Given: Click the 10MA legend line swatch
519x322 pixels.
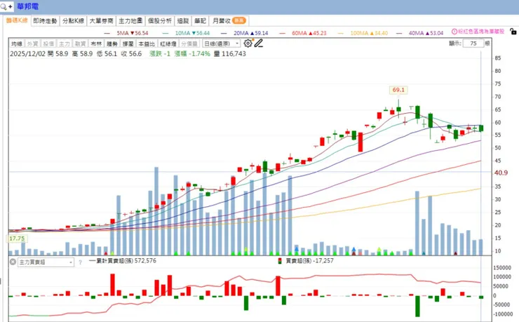Looking at the screenshot, I should coord(166,33).
